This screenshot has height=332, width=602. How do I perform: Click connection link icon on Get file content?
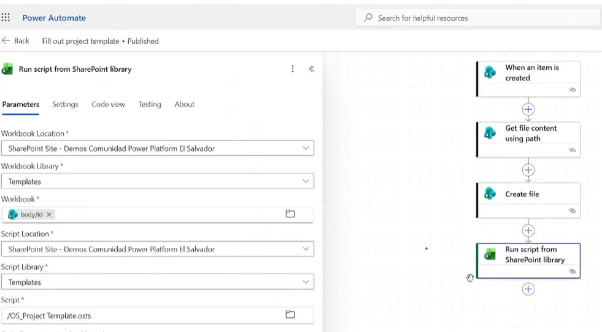click(x=572, y=150)
